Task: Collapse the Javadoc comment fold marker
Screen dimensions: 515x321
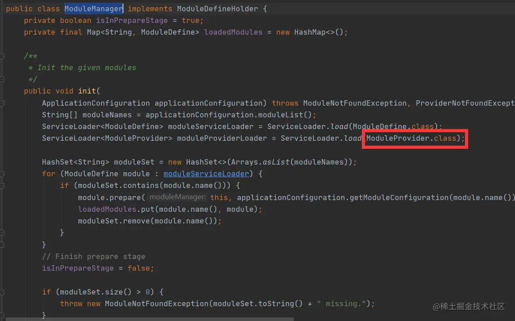Action: [x=2, y=56]
